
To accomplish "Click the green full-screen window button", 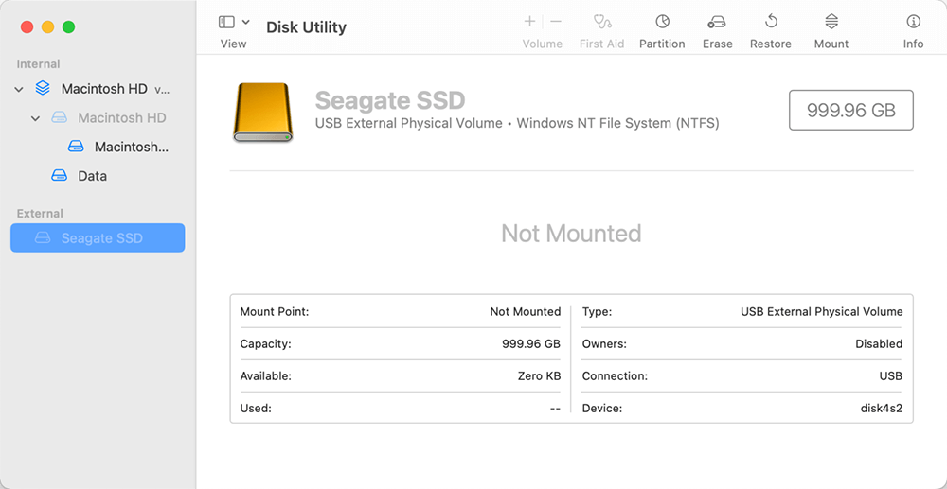I will pos(68,27).
